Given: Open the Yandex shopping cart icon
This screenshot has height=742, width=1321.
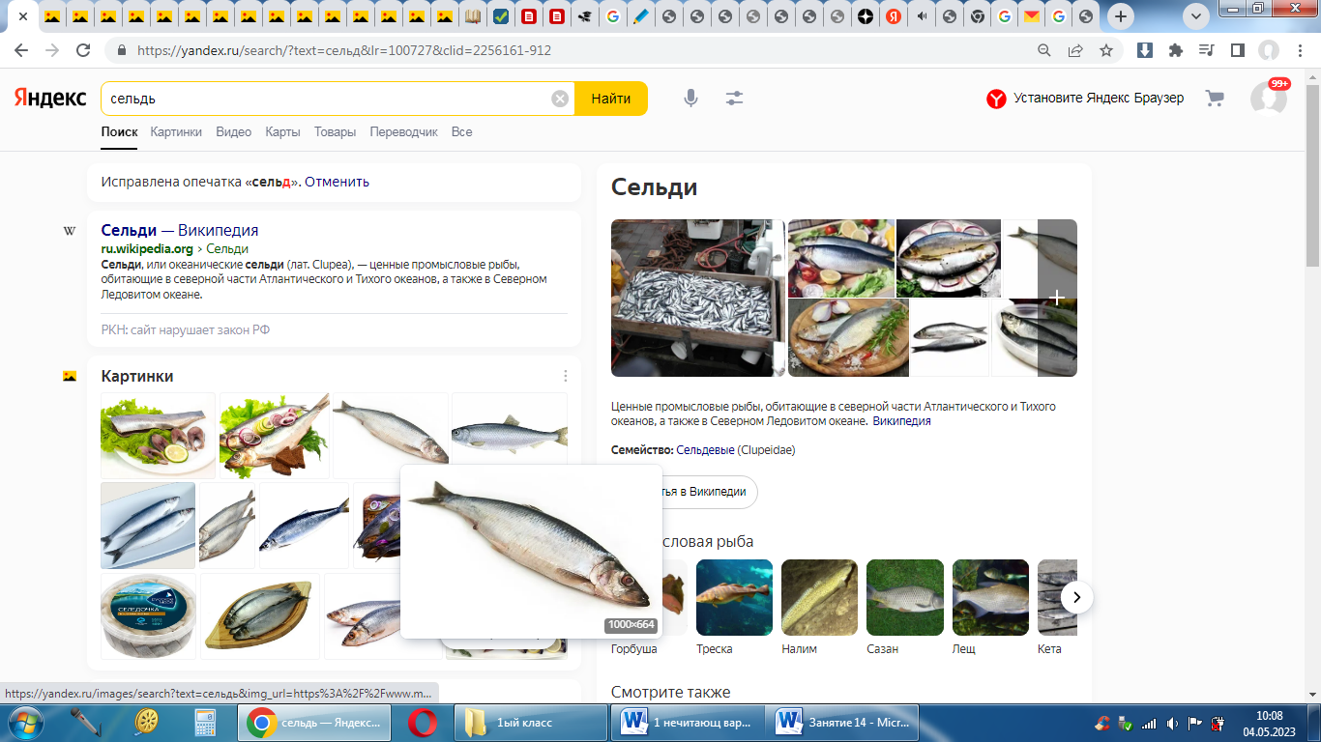Looking at the screenshot, I should (x=1215, y=99).
